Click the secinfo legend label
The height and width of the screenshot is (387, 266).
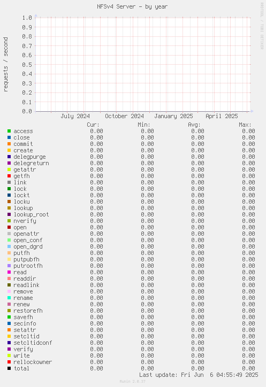click(x=25, y=323)
